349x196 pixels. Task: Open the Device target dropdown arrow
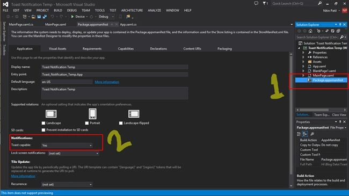(86, 17)
